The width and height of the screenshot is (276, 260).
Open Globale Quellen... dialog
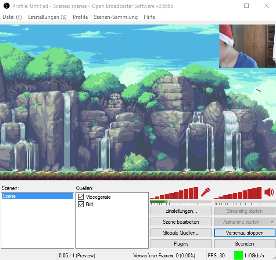(x=181, y=233)
